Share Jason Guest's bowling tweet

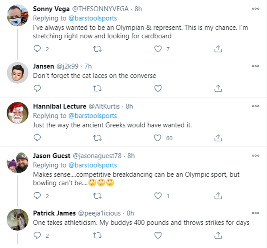coord(218,196)
